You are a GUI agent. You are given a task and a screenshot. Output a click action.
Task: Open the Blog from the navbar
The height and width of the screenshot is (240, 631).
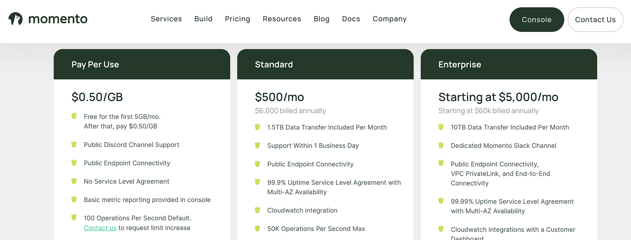(321, 19)
